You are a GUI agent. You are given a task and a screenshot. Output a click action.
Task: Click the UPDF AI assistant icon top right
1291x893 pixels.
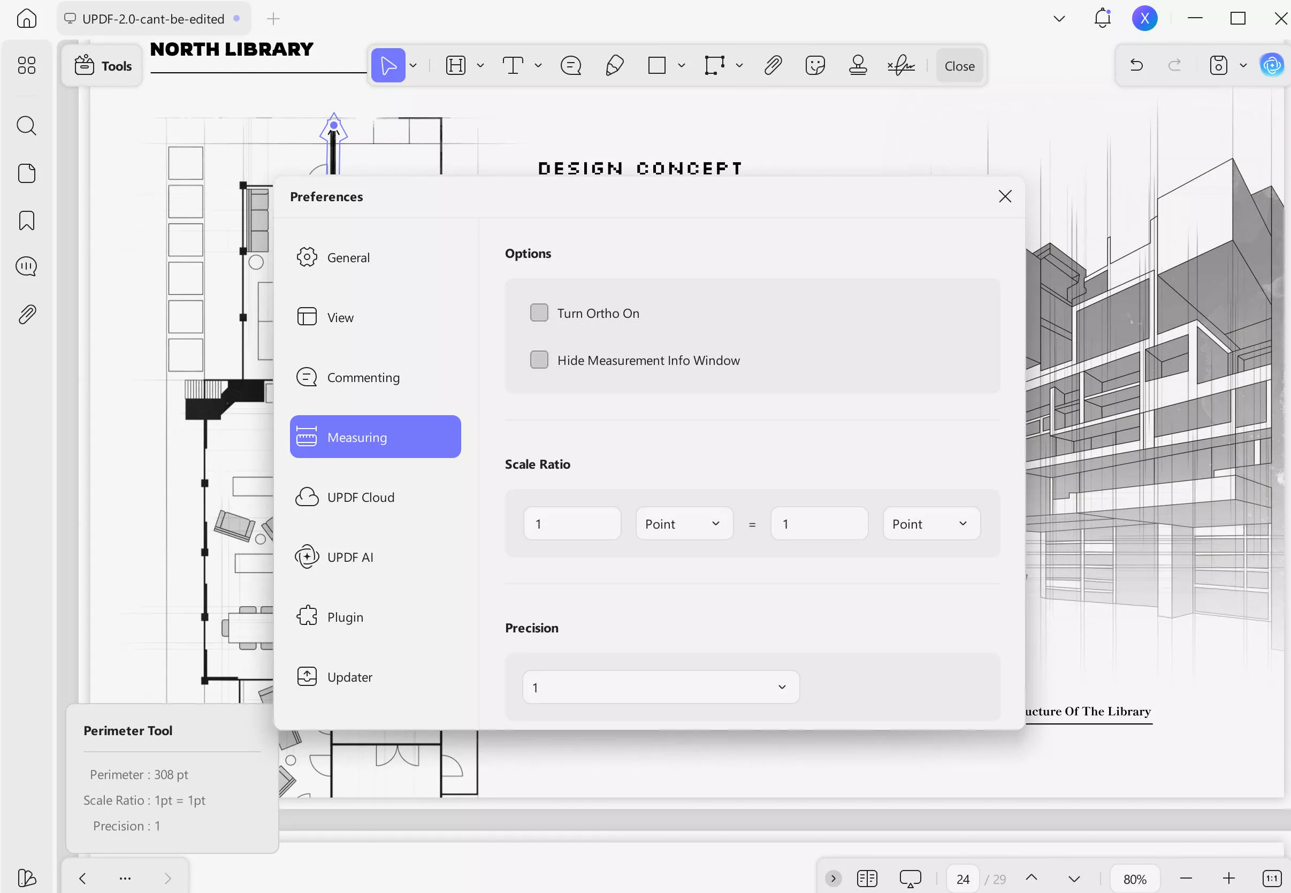click(x=1271, y=65)
